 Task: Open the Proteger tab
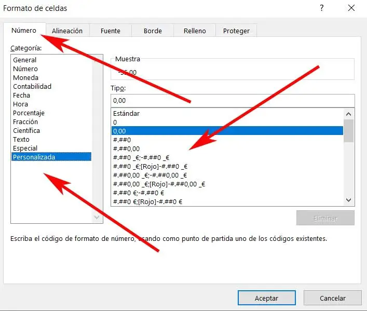[236, 31]
